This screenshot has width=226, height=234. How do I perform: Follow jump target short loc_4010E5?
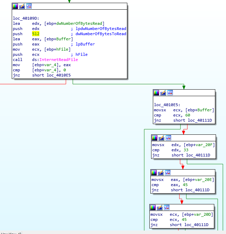pyautogui.click(x=51, y=75)
